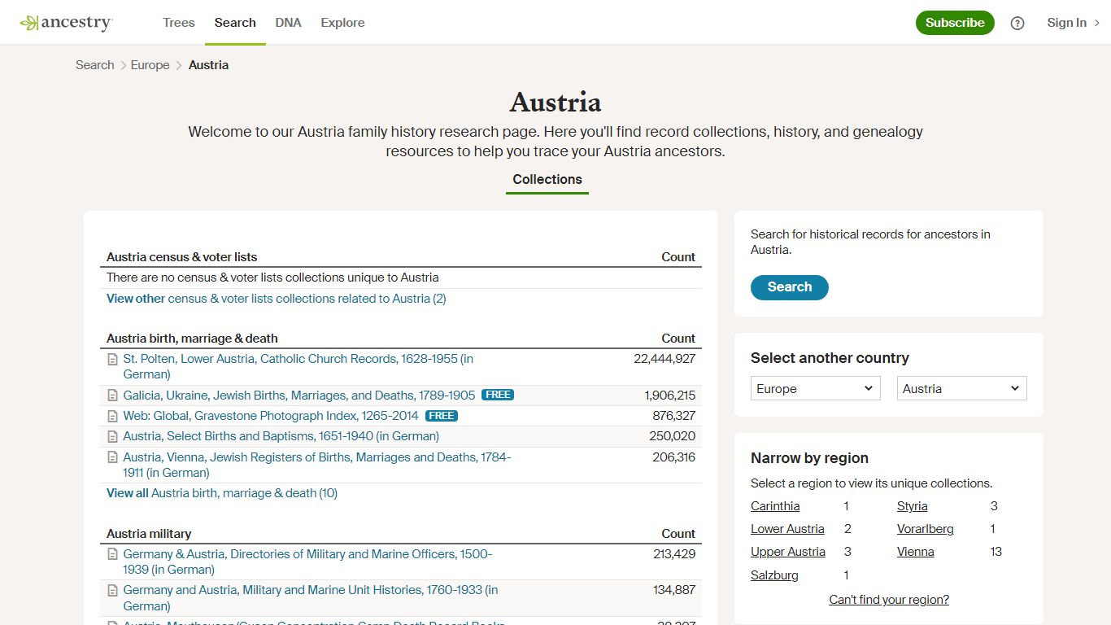Open Austria, Vienna Jewish Registers collection
Image resolution: width=1111 pixels, height=625 pixels.
click(x=317, y=465)
